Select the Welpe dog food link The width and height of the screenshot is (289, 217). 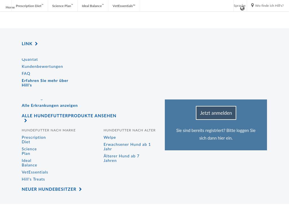(x=110, y=137)
